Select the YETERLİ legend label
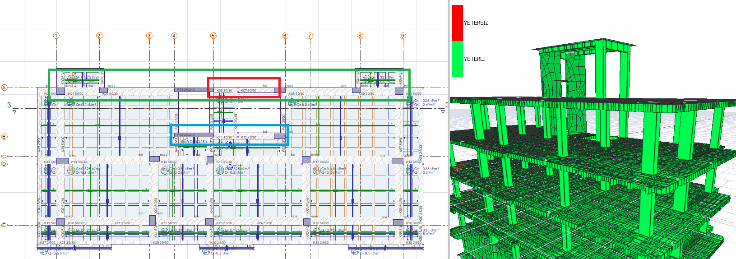The height and width of the screenshot is (259, 736). click(474, 59)
